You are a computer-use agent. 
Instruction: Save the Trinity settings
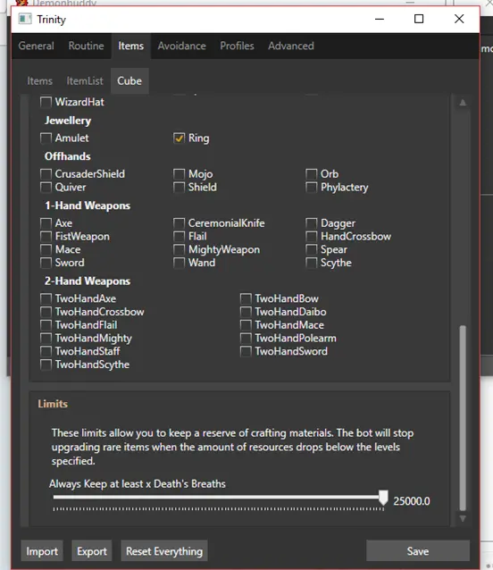pyautogui.click(x=418, y=551)
